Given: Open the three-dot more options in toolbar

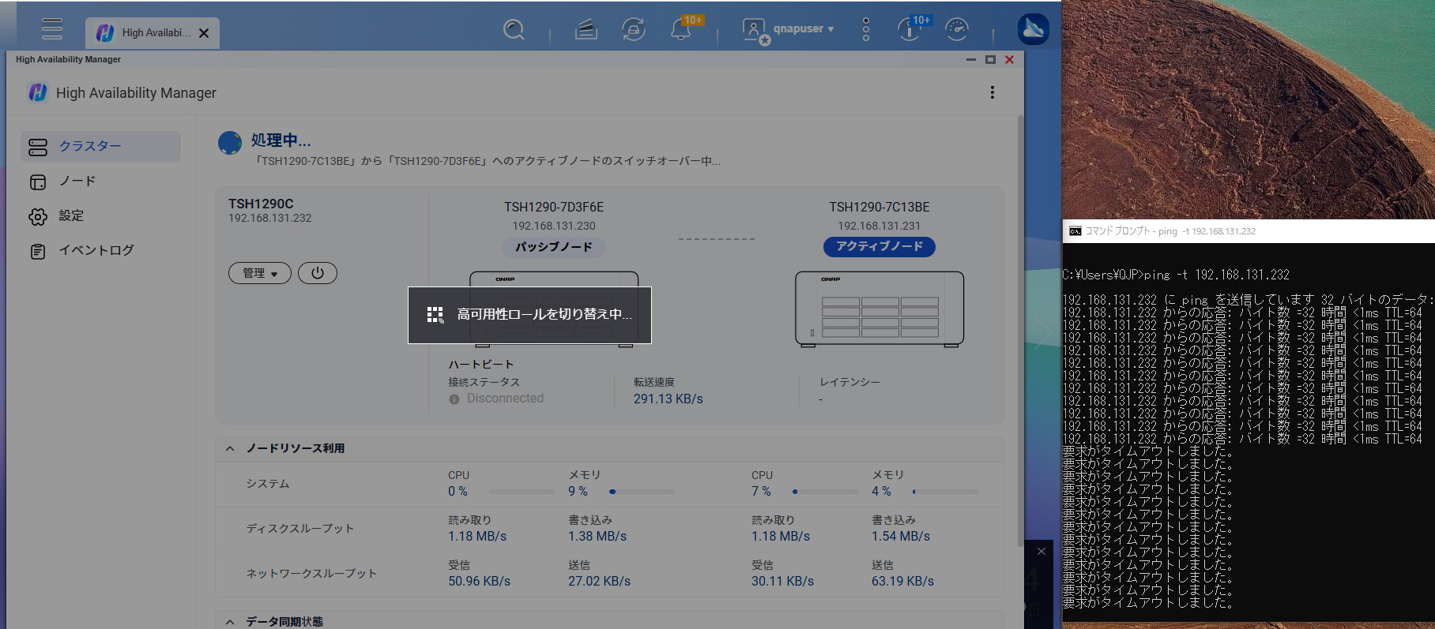Looking at the screenshot, I should (866, 29).
